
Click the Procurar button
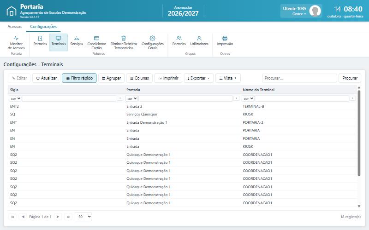[350, 78]
